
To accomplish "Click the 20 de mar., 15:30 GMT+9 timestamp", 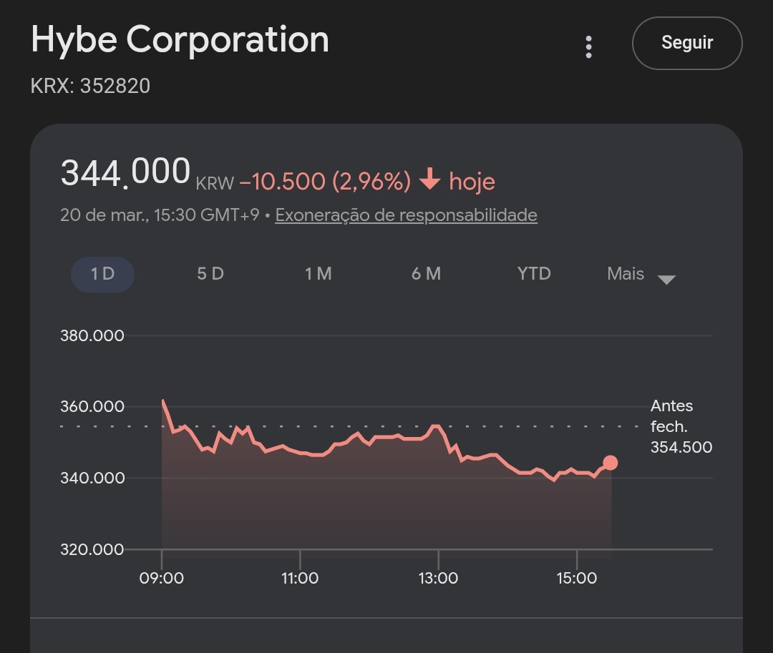I will click(160, 215).
